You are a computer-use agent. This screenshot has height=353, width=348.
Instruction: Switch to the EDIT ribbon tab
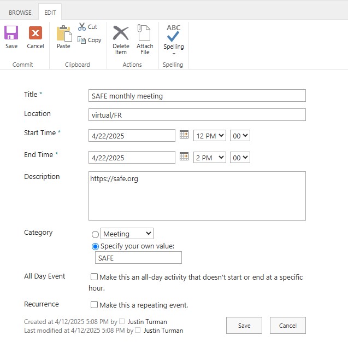50,12
